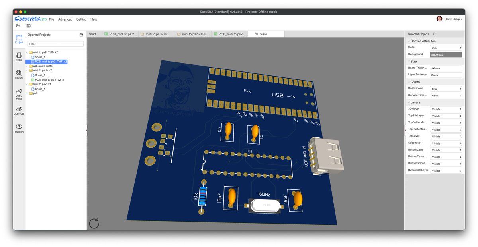478x247 pixels.
Task: Click the window icon beside Opened Projects
Action: pyautogui.click(x=81, y=35)
